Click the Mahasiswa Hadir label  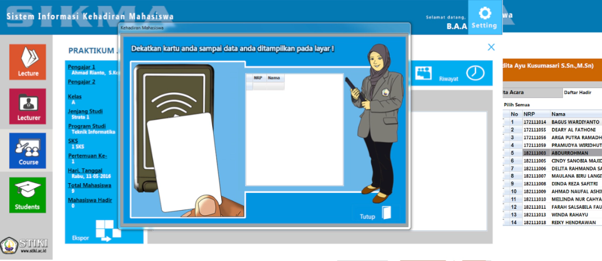point(90,200)
